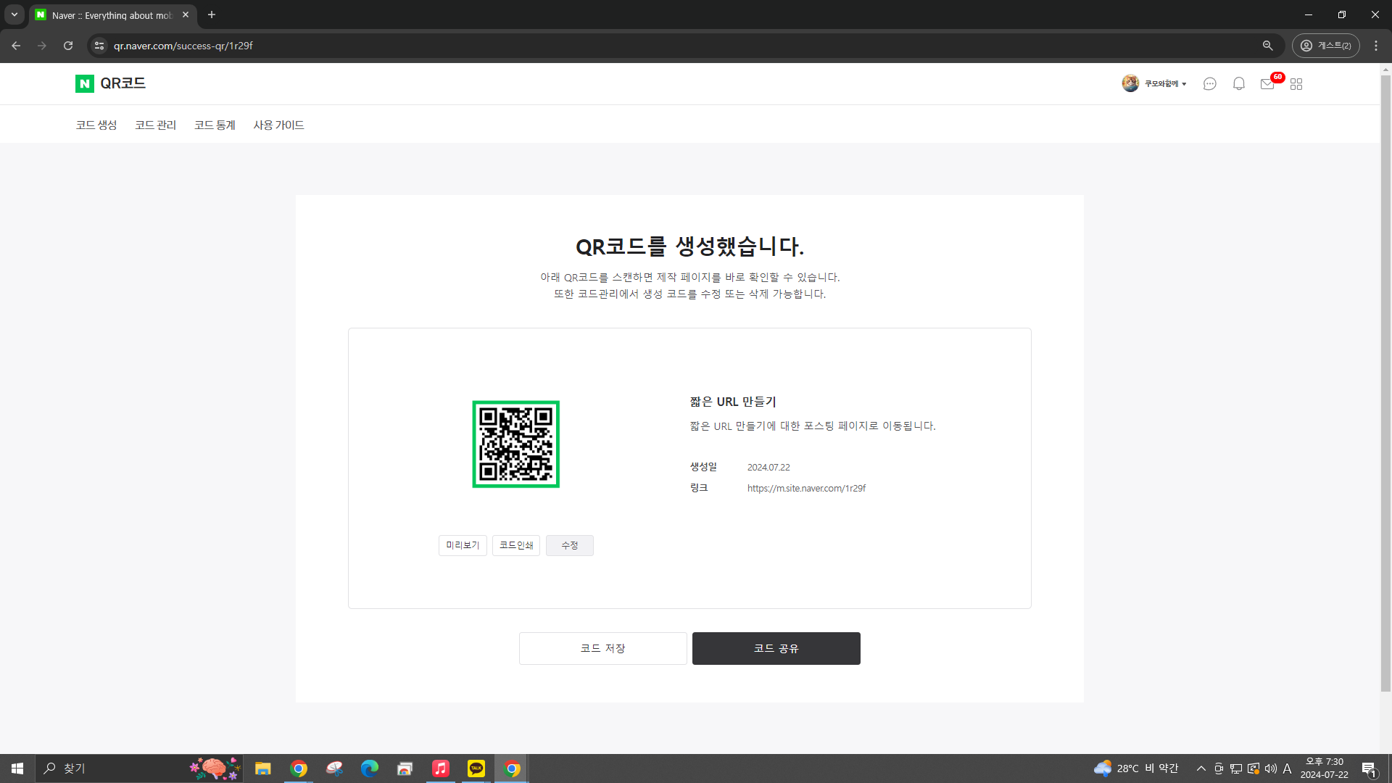Open the 코드 관리 menu
This screenshot has width=1392, height=783.
point(155,124)
